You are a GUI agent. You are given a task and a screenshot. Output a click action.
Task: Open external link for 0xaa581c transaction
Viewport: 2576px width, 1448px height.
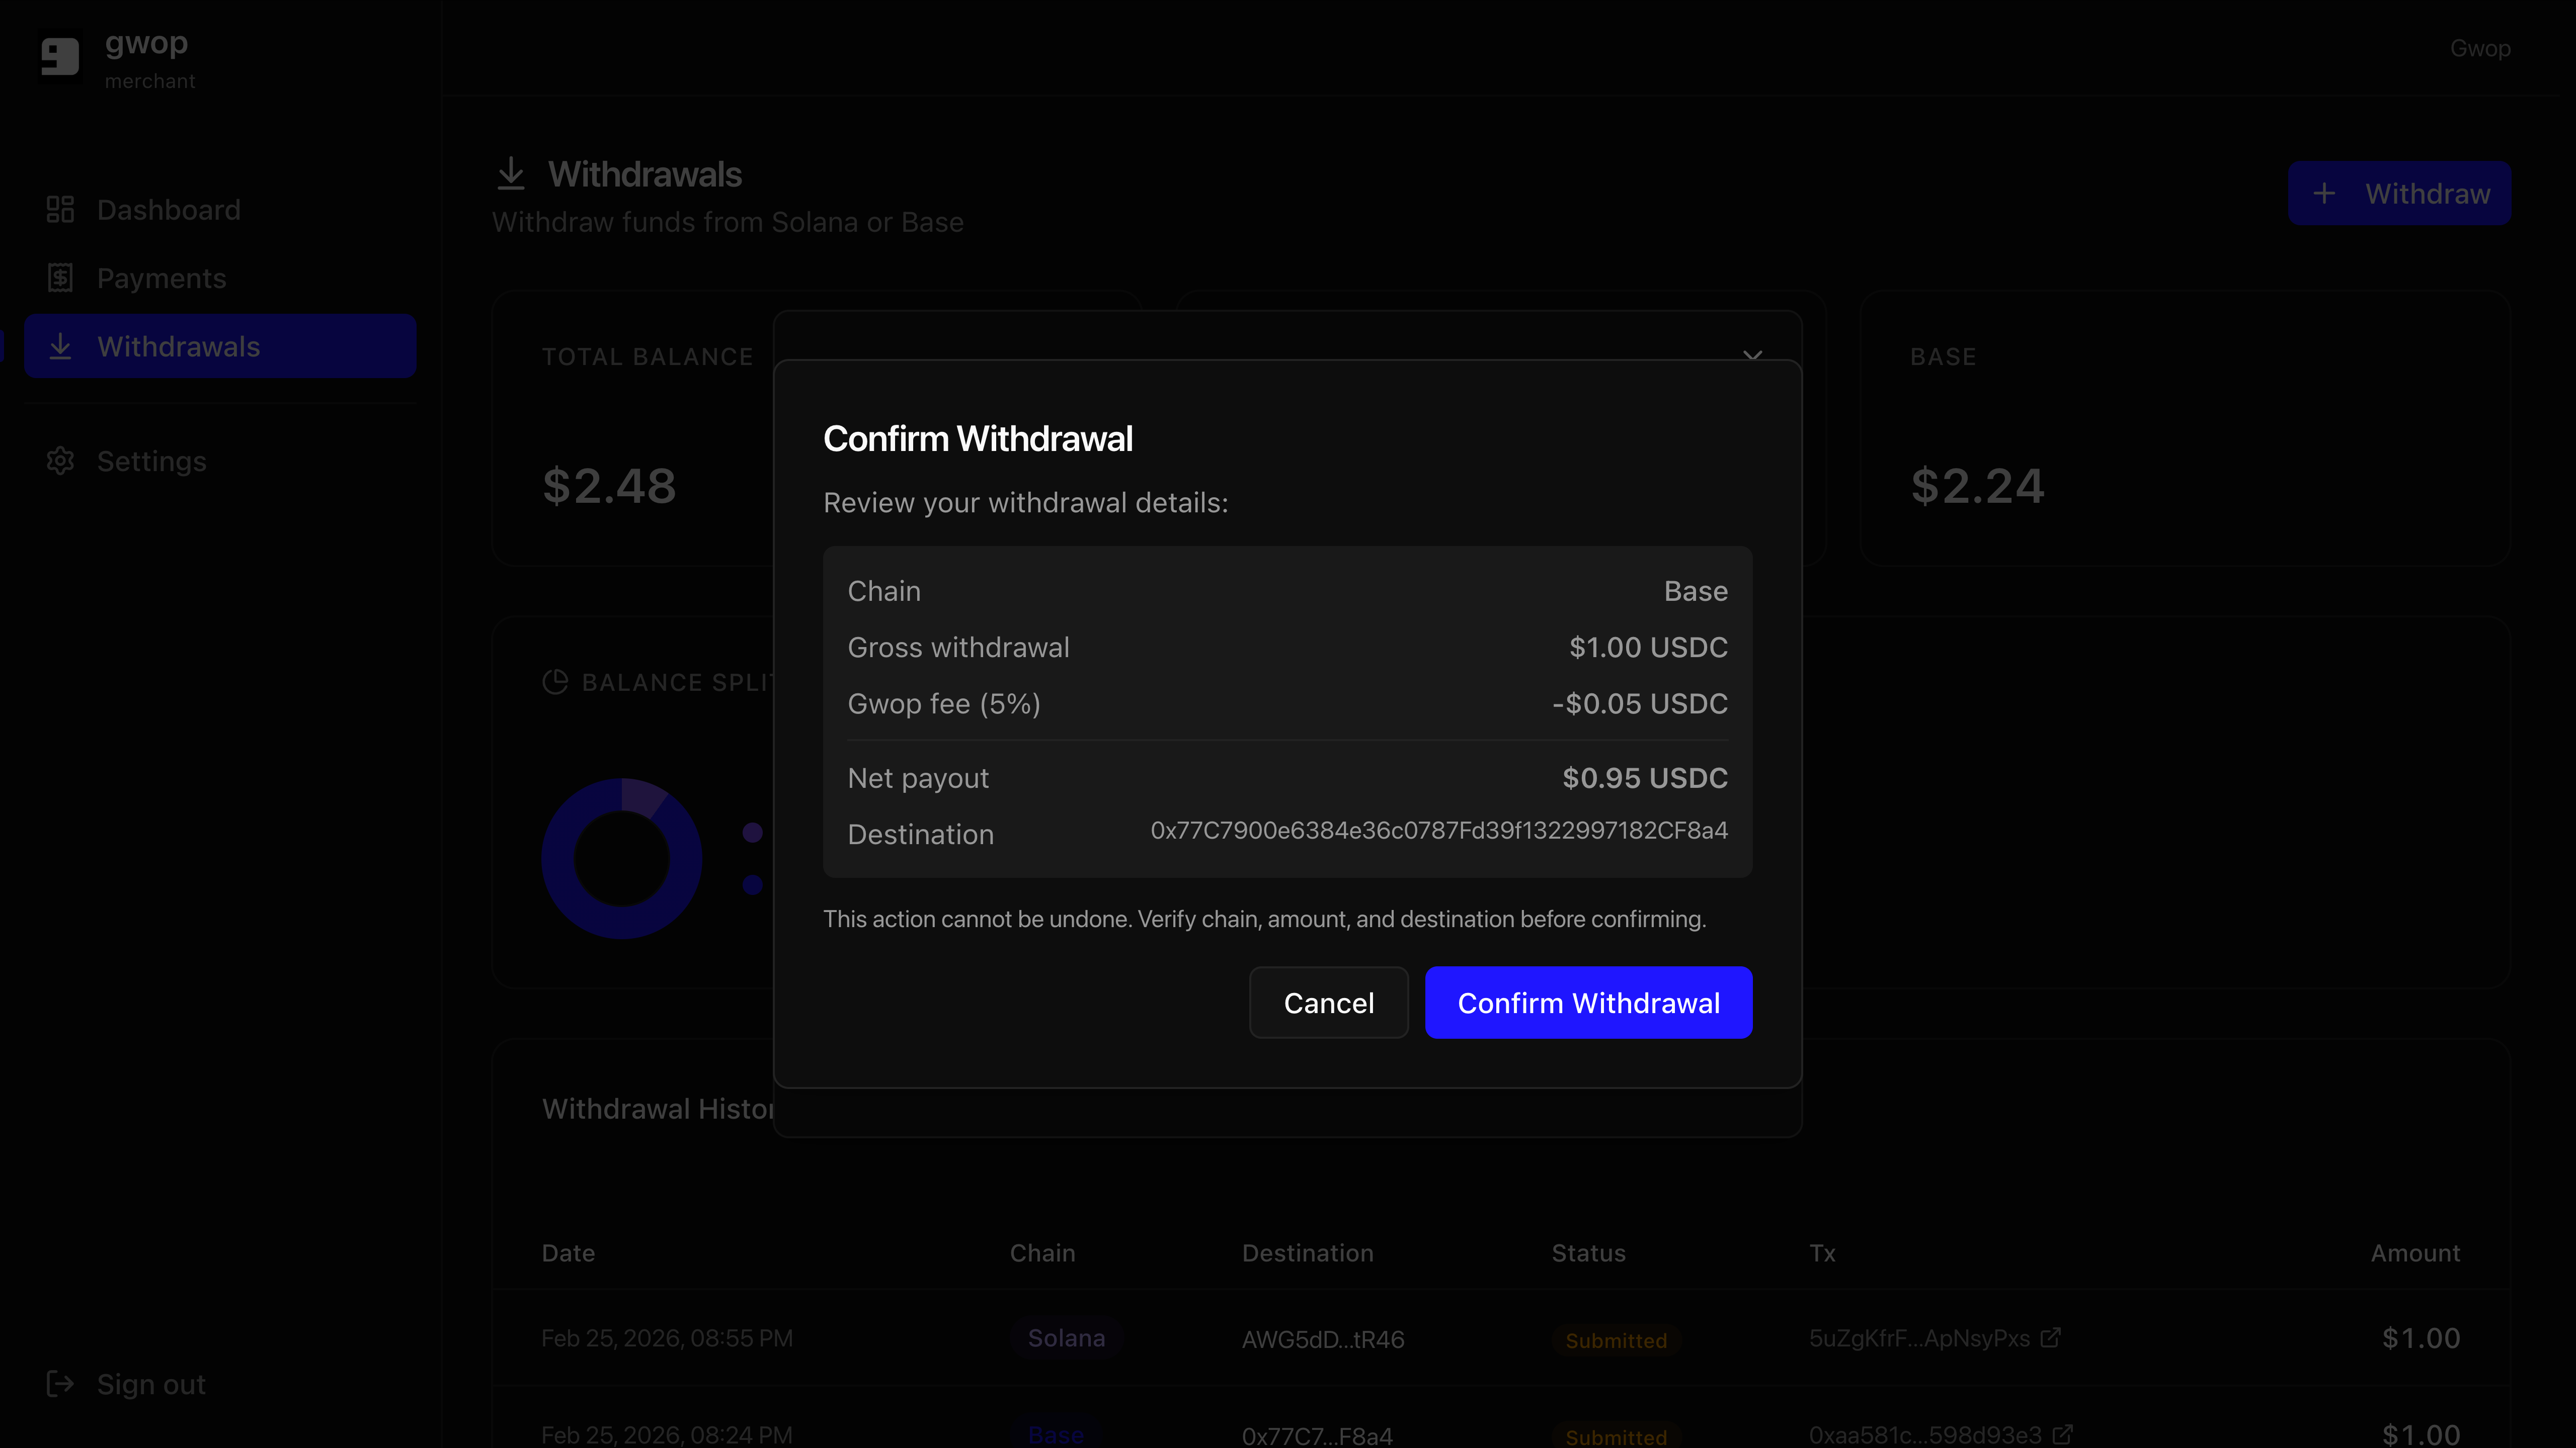(2062, 1434)
